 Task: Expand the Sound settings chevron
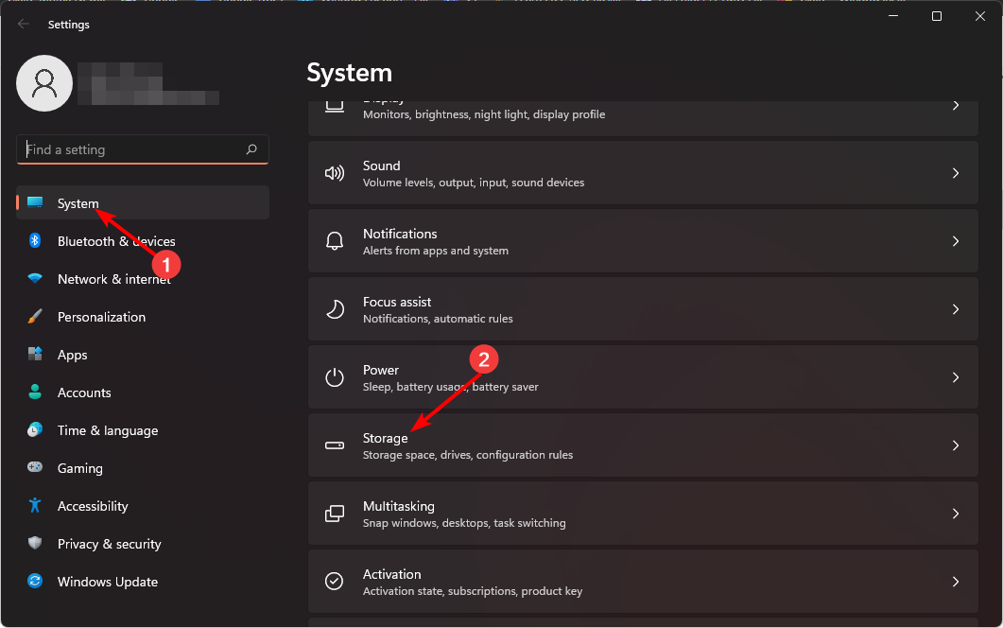tap(956, 172)
